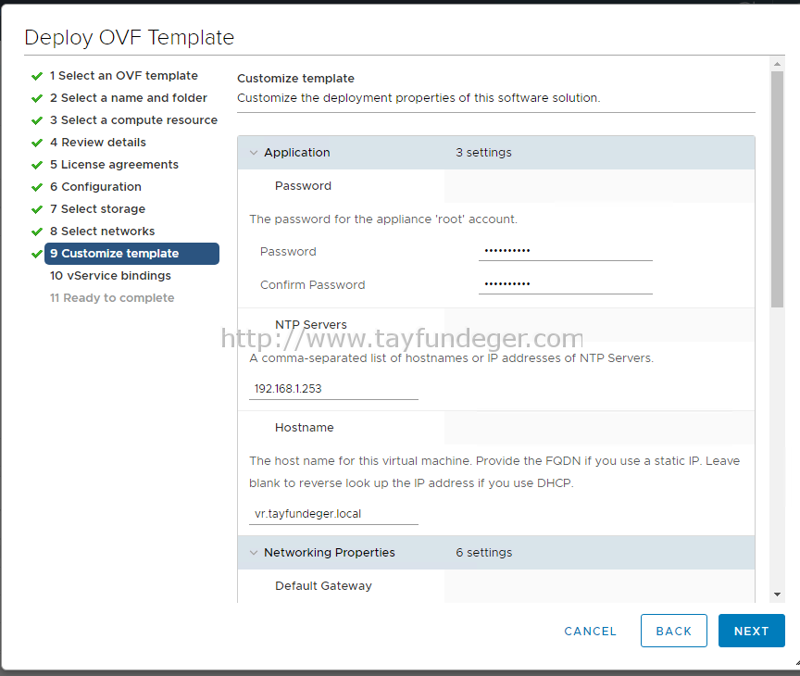Image resolution: width=800 pixels, height=676 pixels.
Task: Click the Default Gateway label
Action: point(323,585)
